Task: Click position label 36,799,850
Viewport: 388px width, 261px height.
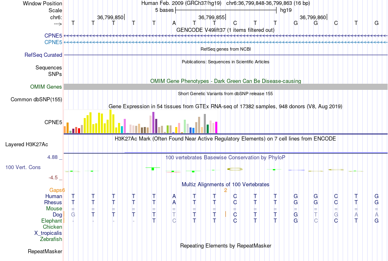Action: coord(110,17)
